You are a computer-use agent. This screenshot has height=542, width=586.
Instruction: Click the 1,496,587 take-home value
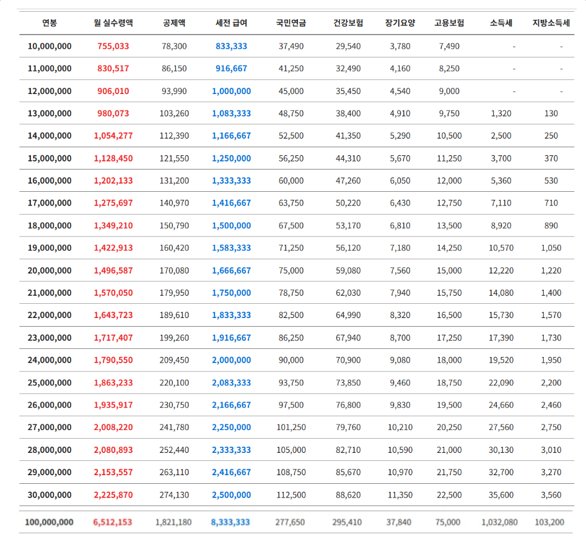(x=113, y=270)
